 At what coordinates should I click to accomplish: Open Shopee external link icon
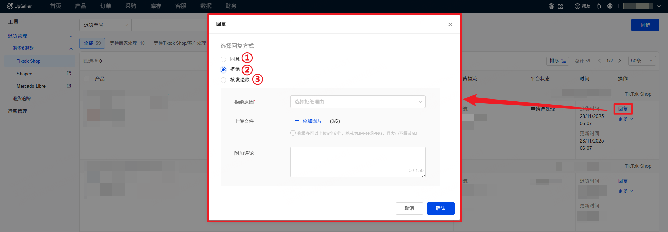(x=69, y=74)
